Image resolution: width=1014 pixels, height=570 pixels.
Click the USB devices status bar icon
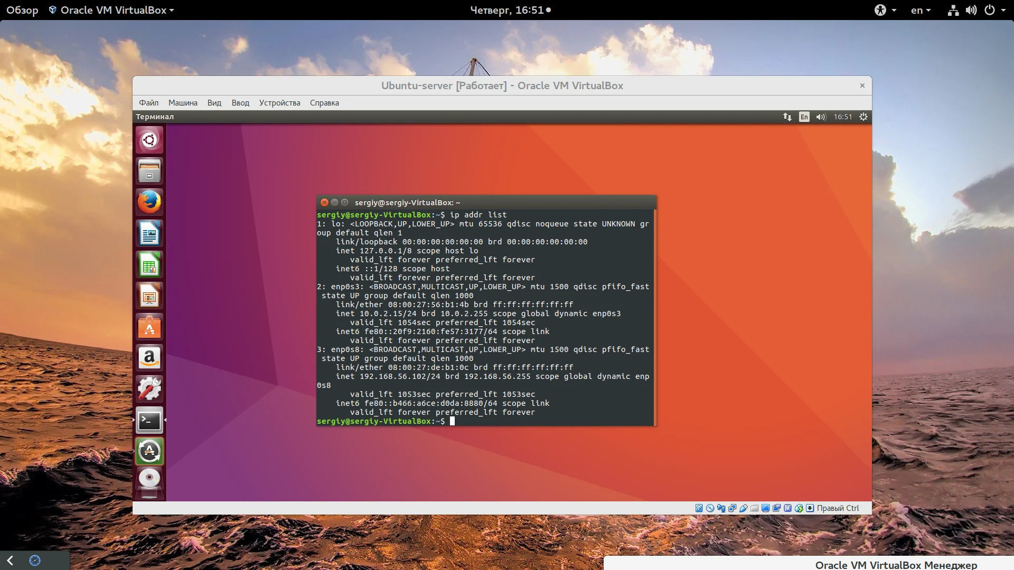(743, 508)
